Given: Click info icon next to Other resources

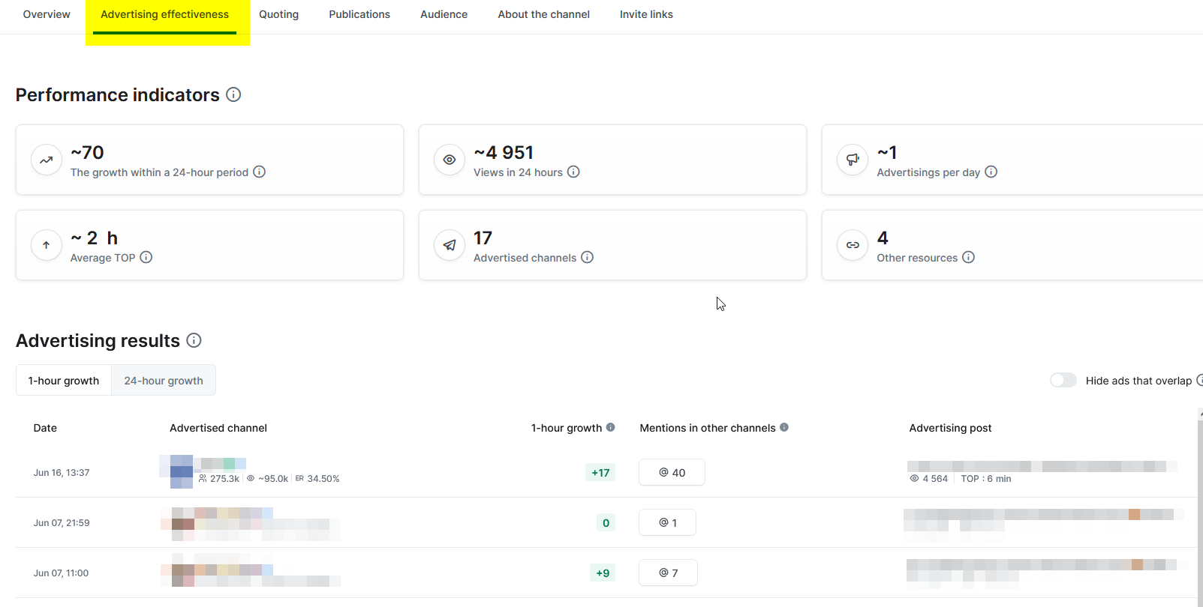Looking at the screenshot, I should click(968, 257).
